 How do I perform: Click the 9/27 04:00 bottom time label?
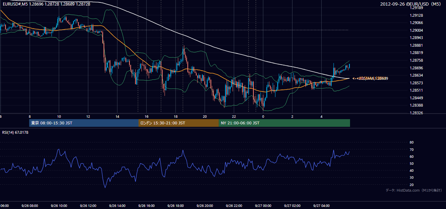(x=321, y=206)
